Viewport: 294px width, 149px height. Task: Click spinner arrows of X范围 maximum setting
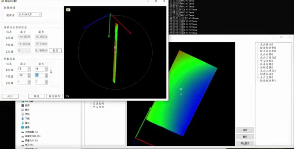(x=46, y=69)
